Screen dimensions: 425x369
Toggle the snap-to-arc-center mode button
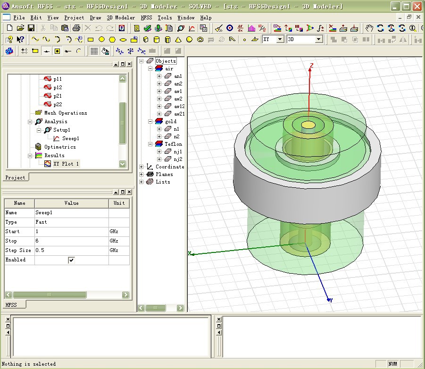click(79, 51)
